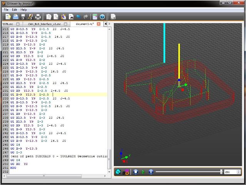Click line 215 G3 X-13.5 Y9 Z-1.5
Viewport: 246px width, 185px height.
click(40, 29)
